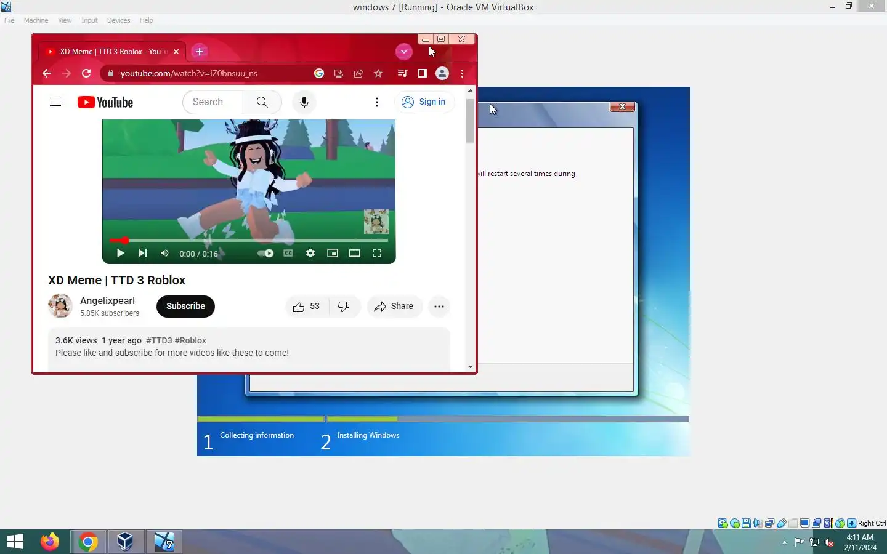887x554 pixels.
Task: Open YouTube guide hamburger menu
Action: coord(55,102)
